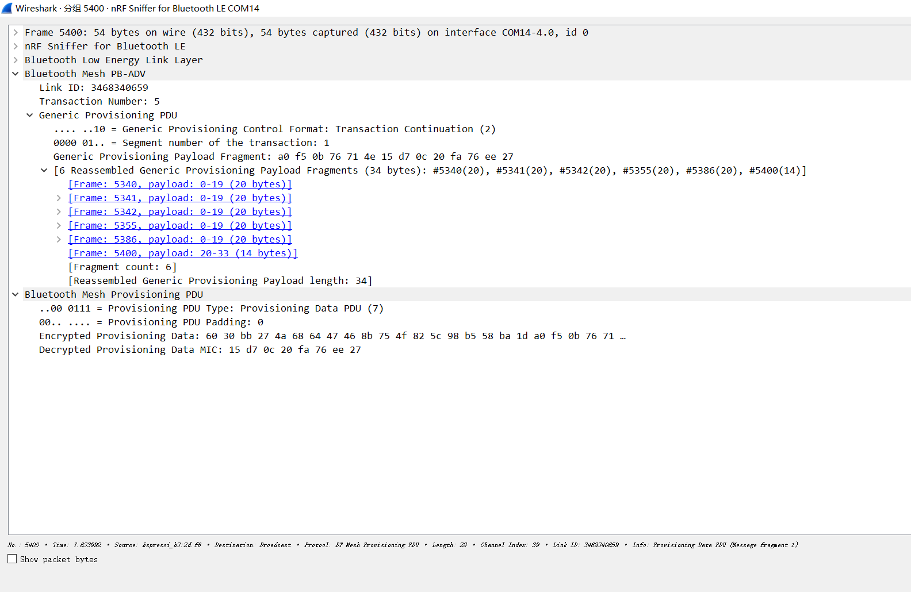Collapse the Bluetooth Mesh PB-ADV section
Viewport: 911px width, 592px height.
16,74
